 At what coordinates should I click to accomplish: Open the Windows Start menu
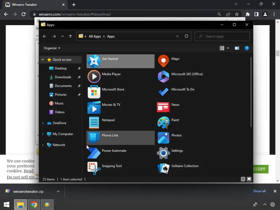(x=7, y=205)
